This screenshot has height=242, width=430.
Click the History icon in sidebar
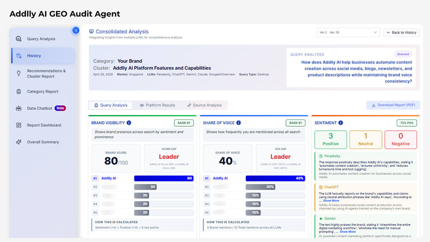click(x=19, y=56)
